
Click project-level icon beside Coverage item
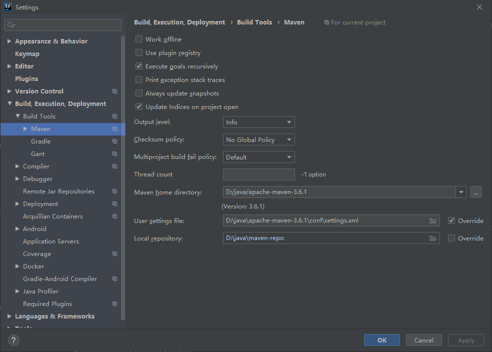[x=114, y=254]
